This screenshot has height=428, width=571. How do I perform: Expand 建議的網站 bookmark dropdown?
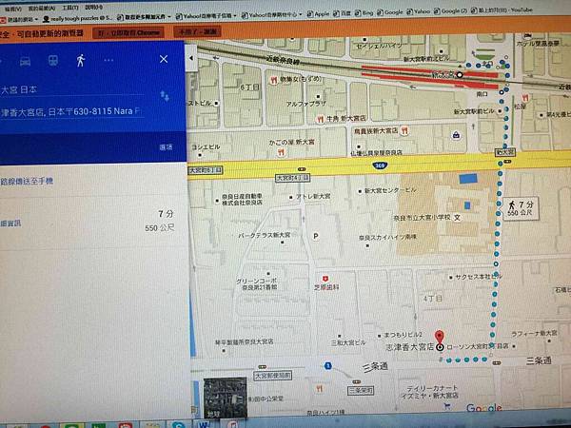[36, 19]
